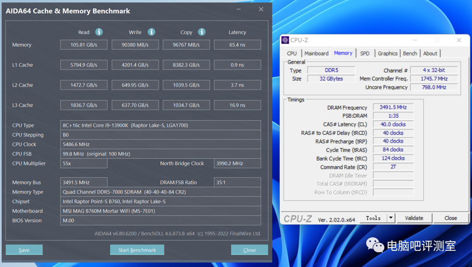
Task: Minimize the CPU-Z window
Action: pos(415,40)
